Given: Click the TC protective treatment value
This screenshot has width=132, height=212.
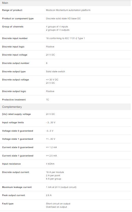Looking at the screenshot, I should tap(47, 100).
